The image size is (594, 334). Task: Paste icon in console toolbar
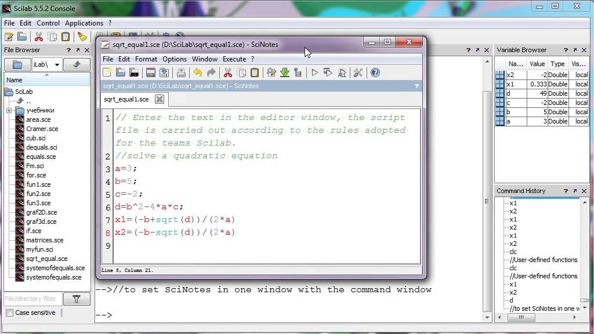[x=66, y=37]
